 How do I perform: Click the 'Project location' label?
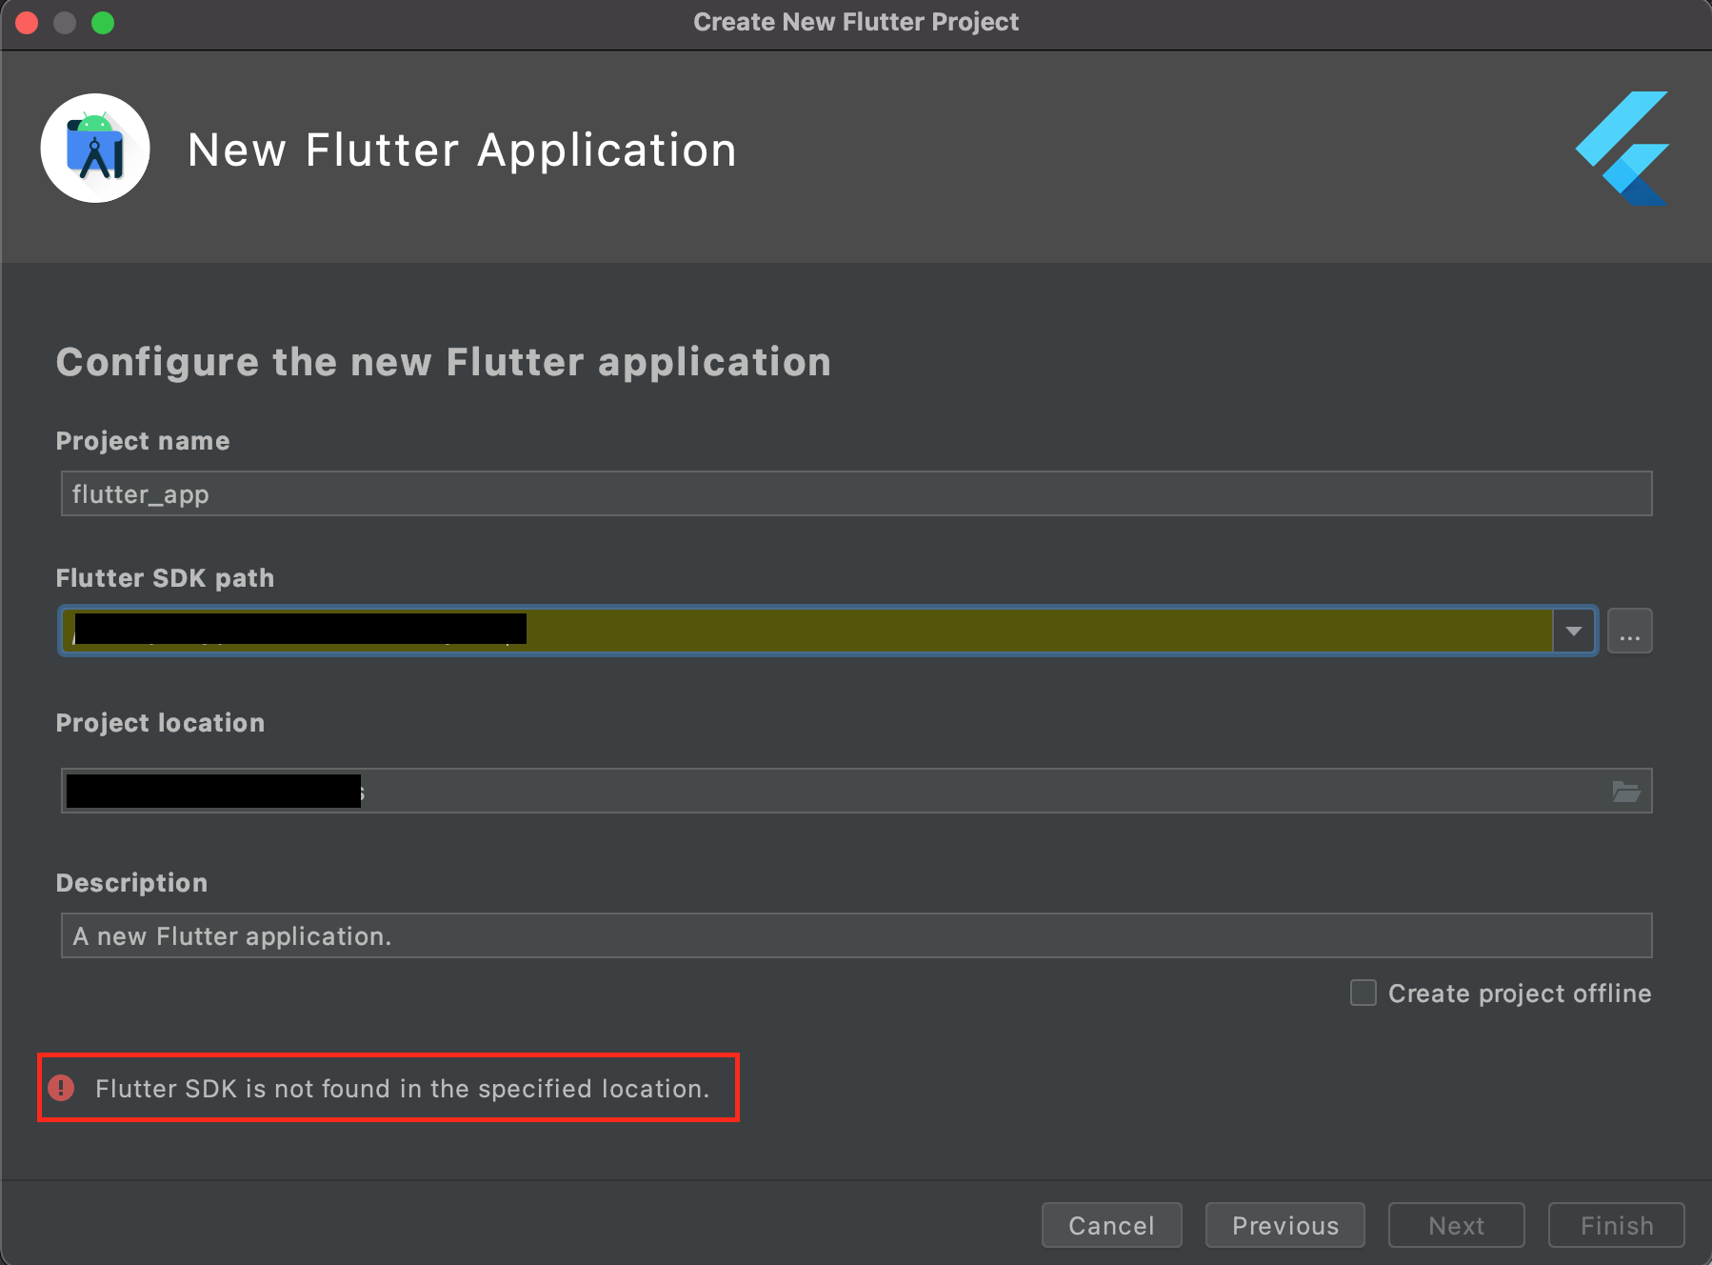point(160,723)
